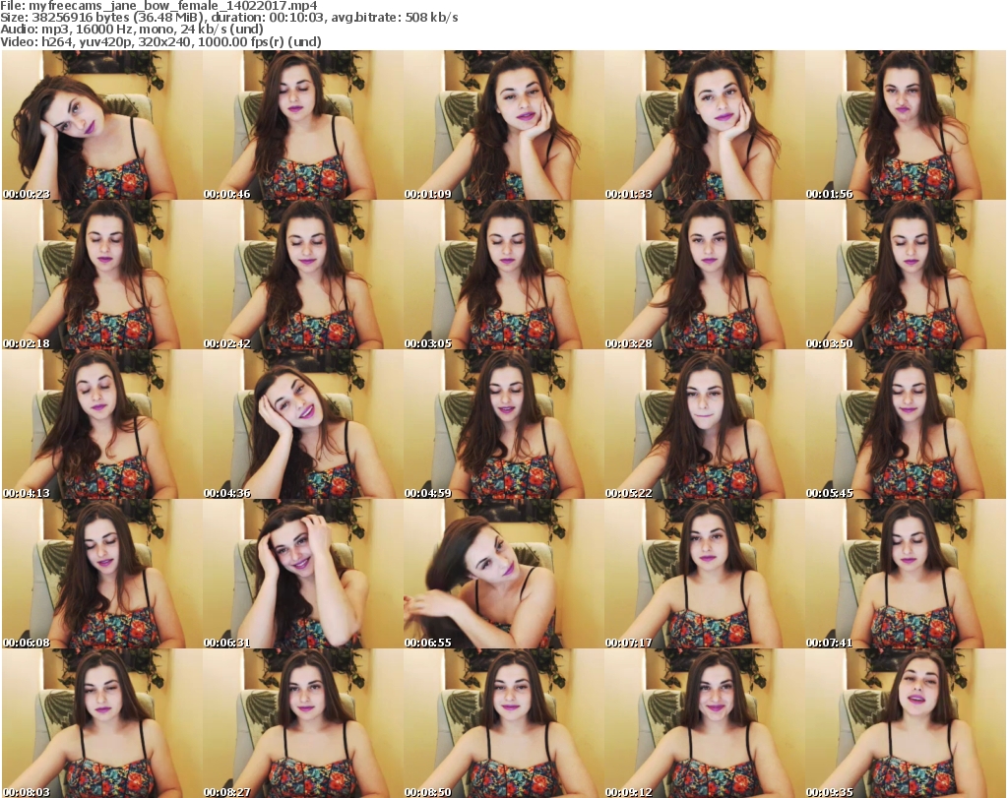Image resolution: width=1008 pixels, height=798 pixels.
Task: Choose the frame timestamped 00:08:50
Action: (503, 723)
